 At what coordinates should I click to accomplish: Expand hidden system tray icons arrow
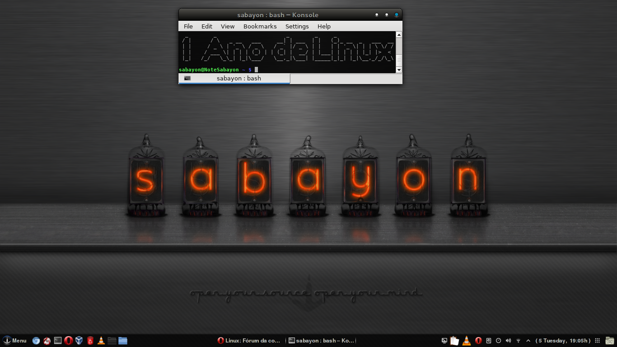(528, 341)
